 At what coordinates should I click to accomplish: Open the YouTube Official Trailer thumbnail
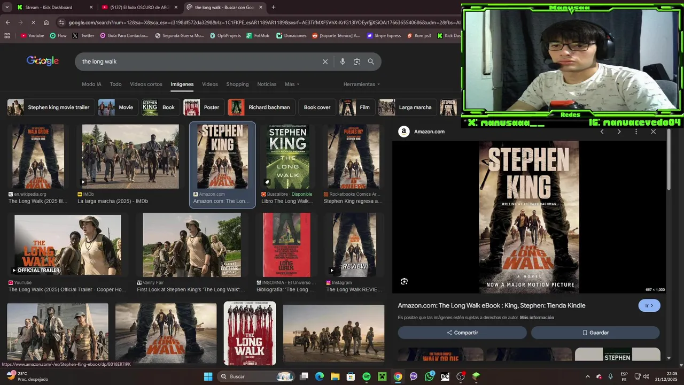tap(68, 245)
